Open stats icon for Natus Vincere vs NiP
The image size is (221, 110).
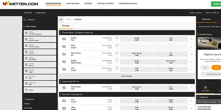tap(117, 53)
